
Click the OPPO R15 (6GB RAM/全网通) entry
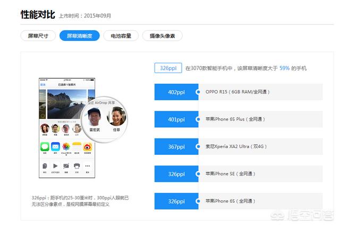[260, 92]
